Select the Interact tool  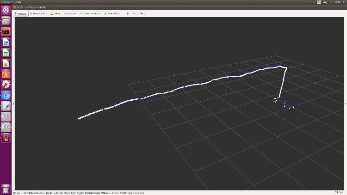20,14
